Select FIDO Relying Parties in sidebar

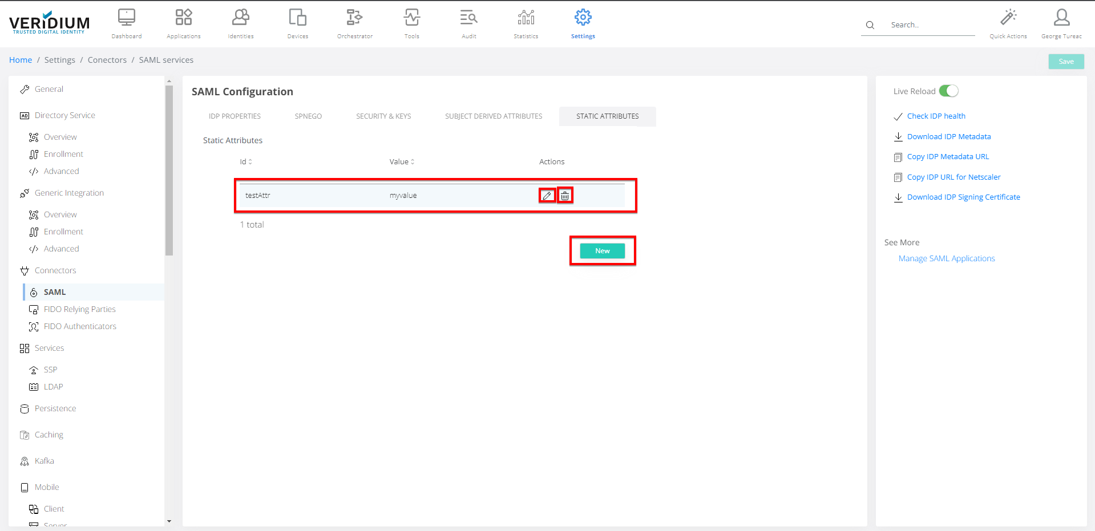(80, 309)
